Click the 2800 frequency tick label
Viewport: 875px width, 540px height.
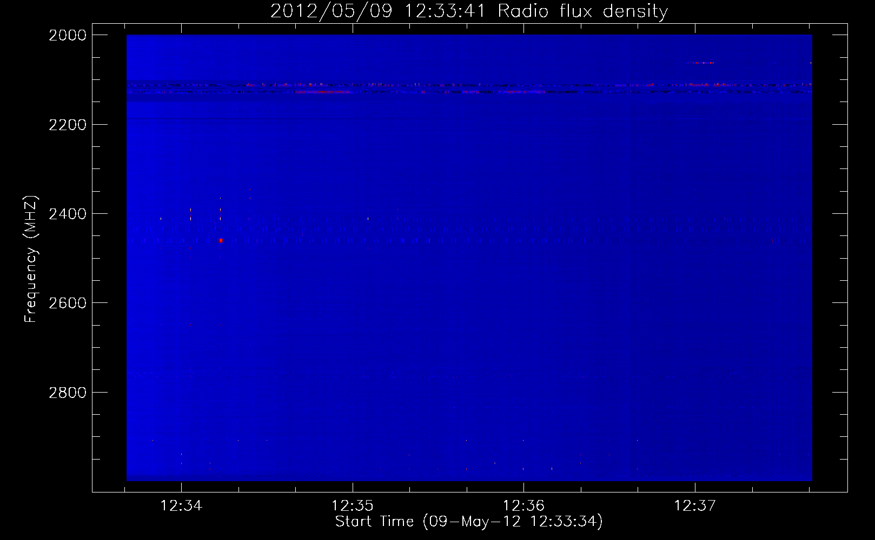pyautogui.click(x=68, y=393)
